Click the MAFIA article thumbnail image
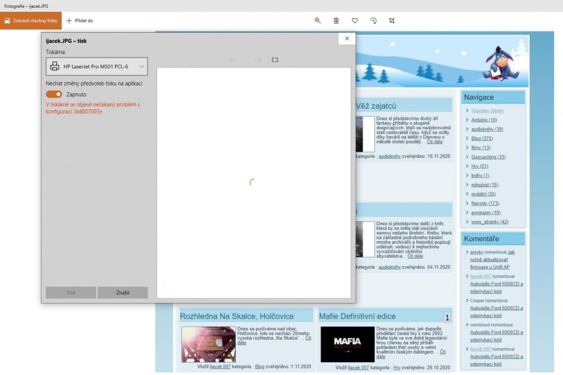 [x=347, y=344]
